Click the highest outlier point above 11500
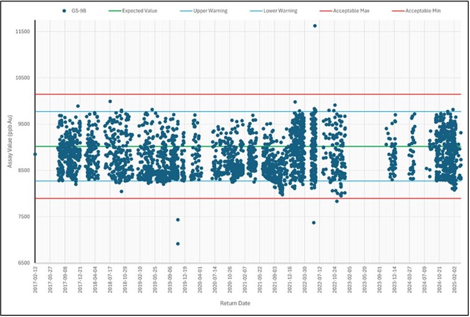 tap(315, 26)
